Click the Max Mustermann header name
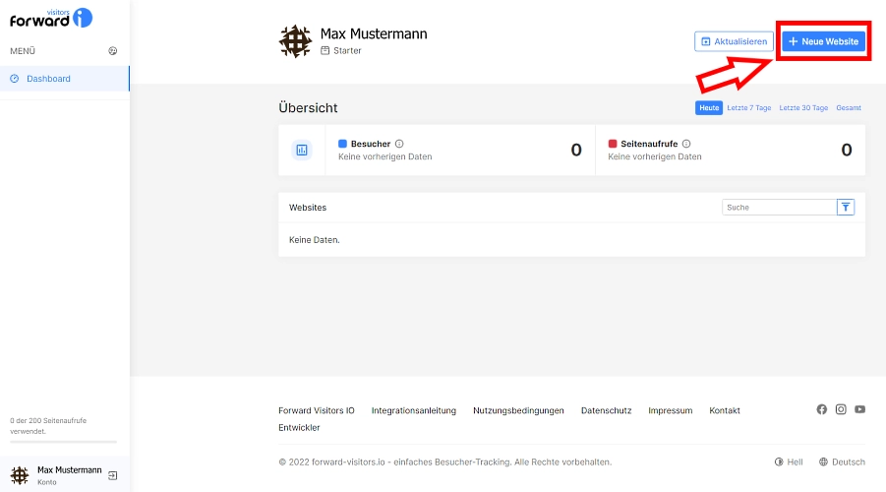Image resolution: width=886 pixels, height=492 pixels. pos(374,33)
